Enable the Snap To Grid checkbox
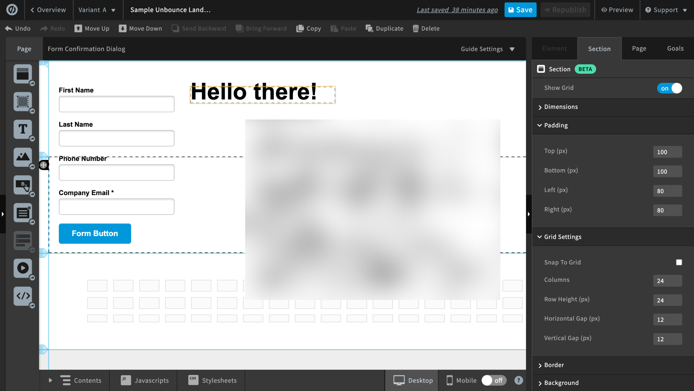This screenshot has width=694, height=391. (679, 262)
